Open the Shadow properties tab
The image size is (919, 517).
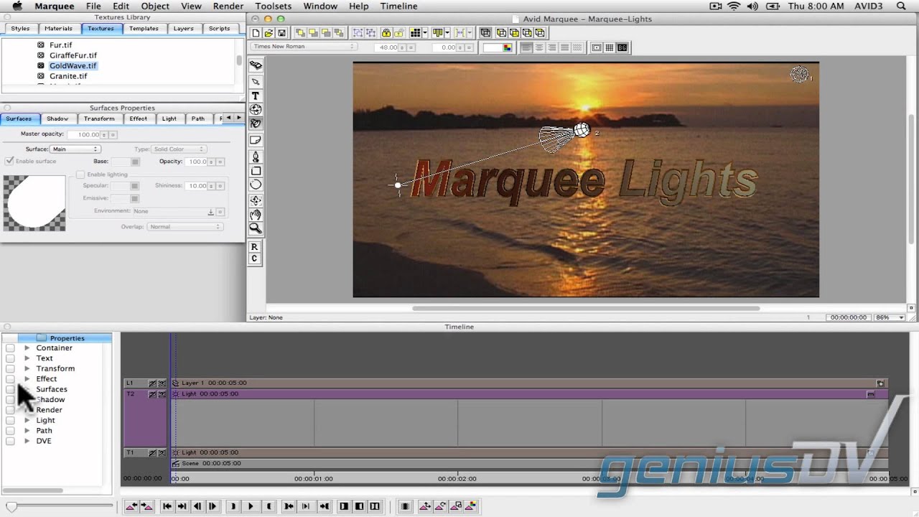57,118
